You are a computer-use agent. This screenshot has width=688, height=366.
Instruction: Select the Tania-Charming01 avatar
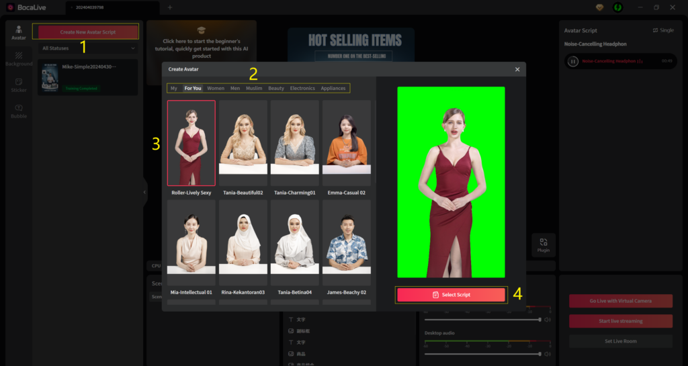coord(295,143)
